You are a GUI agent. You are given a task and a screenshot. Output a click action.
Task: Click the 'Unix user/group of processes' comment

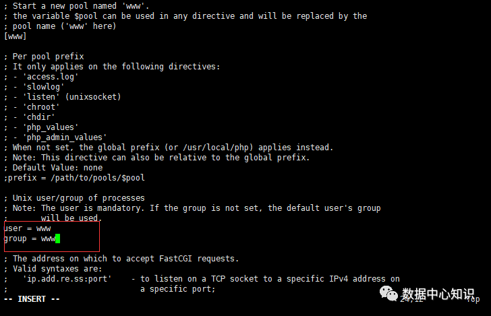78,198
